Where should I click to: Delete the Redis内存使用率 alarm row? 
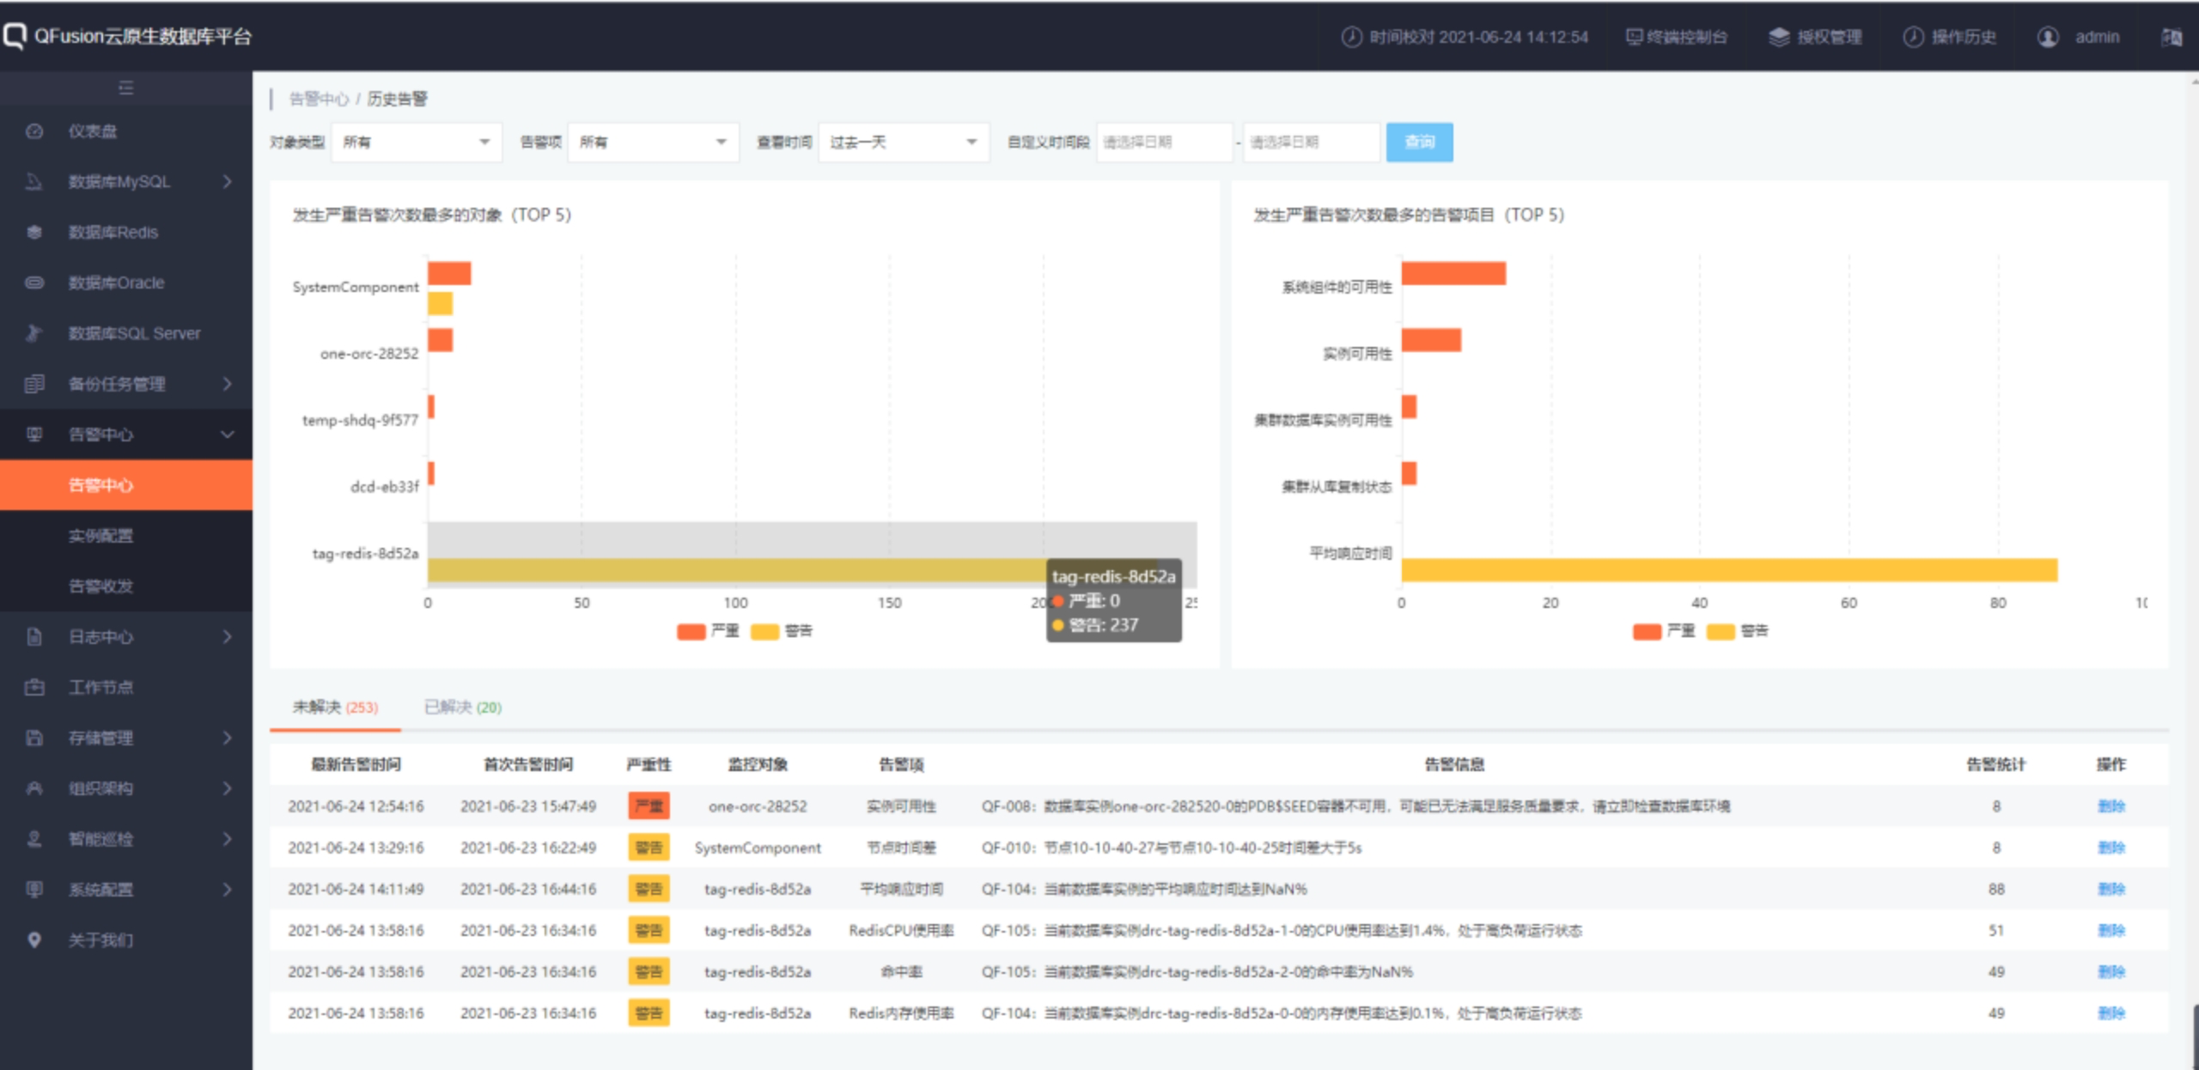(x=2111, y=1013)
